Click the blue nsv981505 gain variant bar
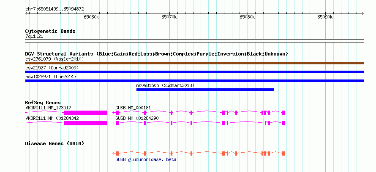The image size is (376, 172). pyautogui.click(x=205, y=90)
